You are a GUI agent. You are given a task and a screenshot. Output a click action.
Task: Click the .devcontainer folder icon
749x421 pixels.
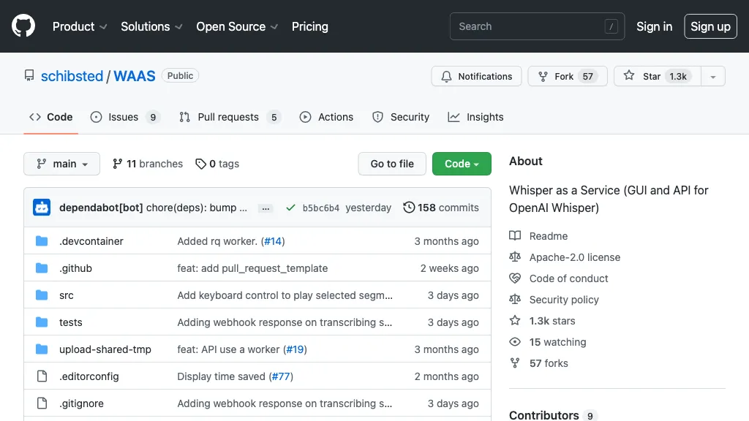tap(42, 241)
